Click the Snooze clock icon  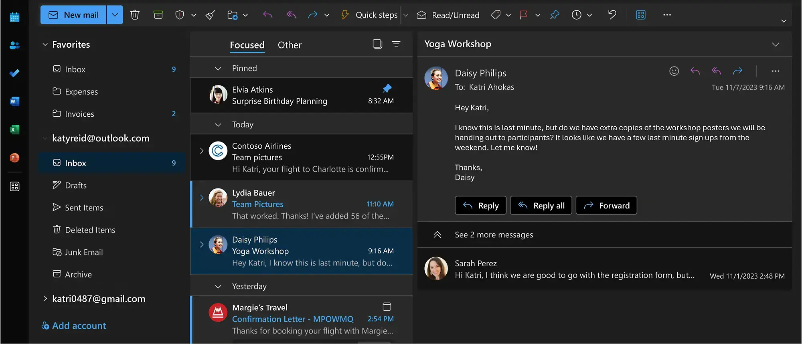point(576,15)
